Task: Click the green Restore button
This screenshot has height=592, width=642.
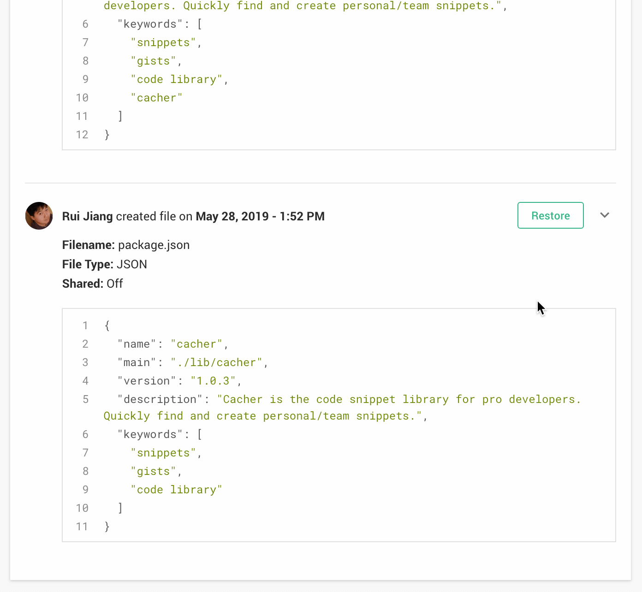Action: pyautogui.click(x=550, y=215)
